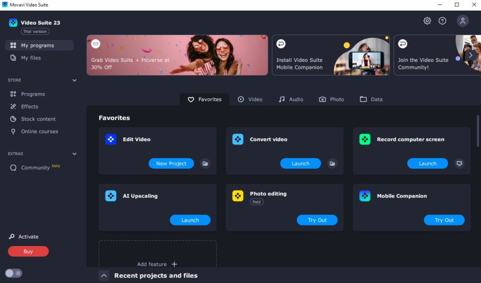
Task: Click the Add feature placeholder tile
Action: [157, 263]
